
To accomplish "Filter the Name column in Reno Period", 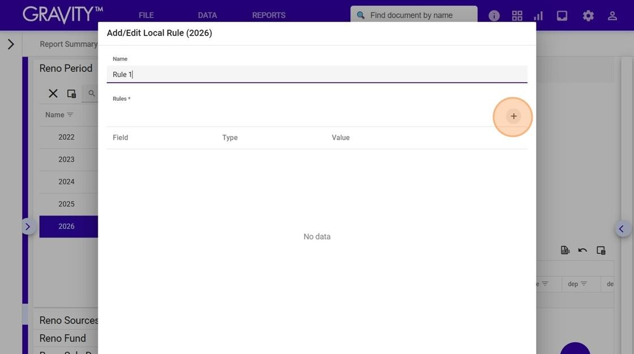I will tap(70, 115).
